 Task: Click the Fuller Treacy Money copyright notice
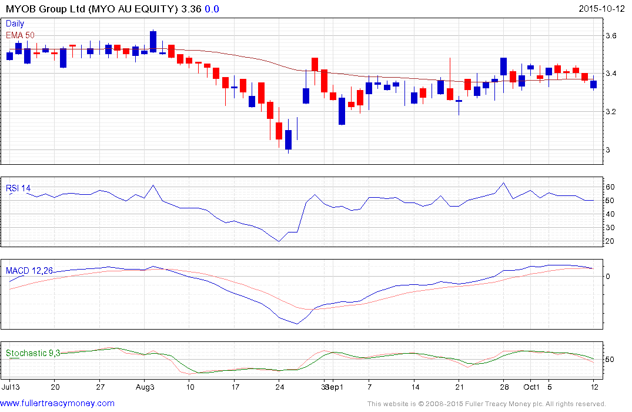point(486,404)
